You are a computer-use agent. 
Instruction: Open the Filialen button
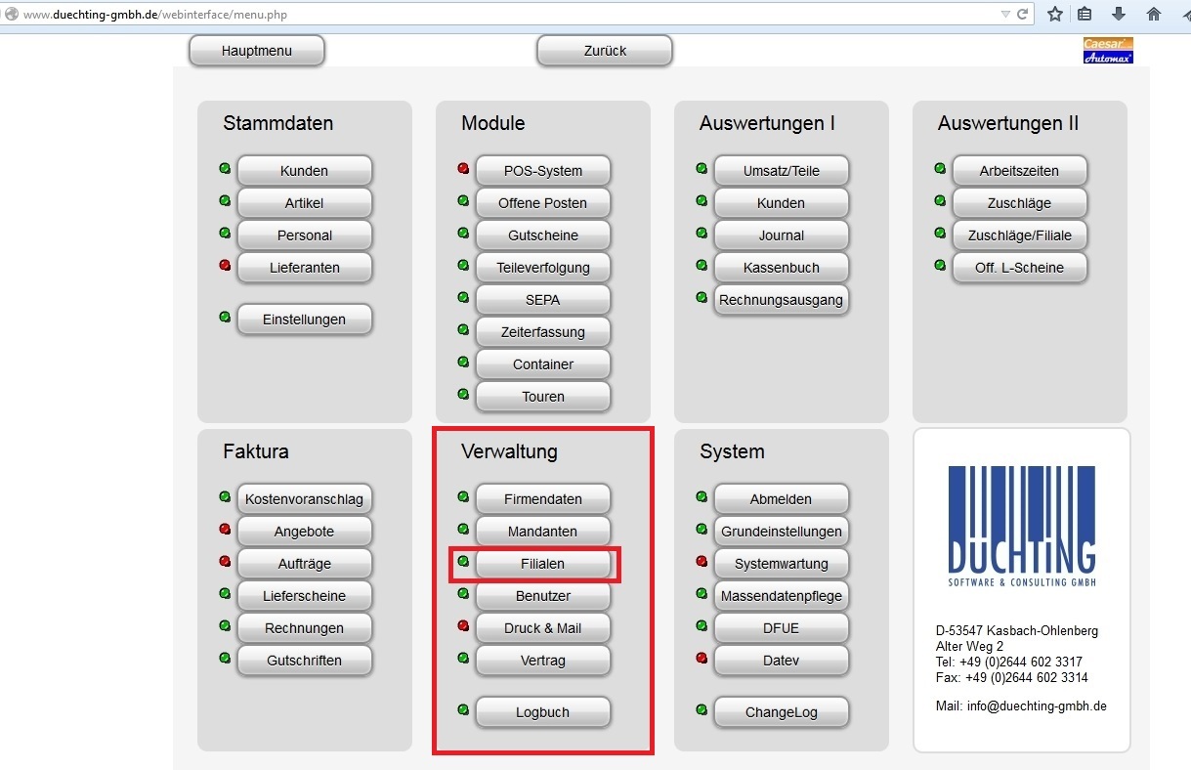click(542, 563)
